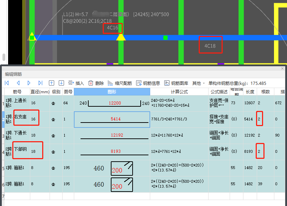Click the 计算公式 column header
The width and height of the screenshot is (287, 206).
pos(179,92)
